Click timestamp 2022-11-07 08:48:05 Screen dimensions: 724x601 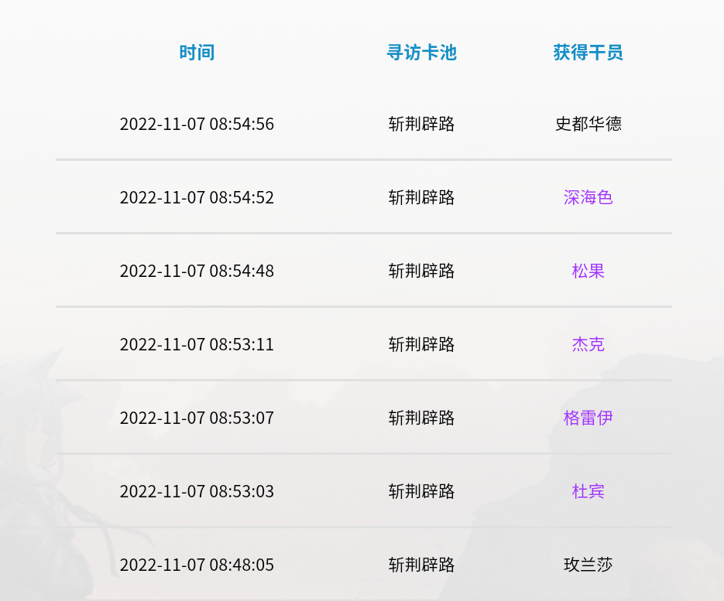(197, 565)
